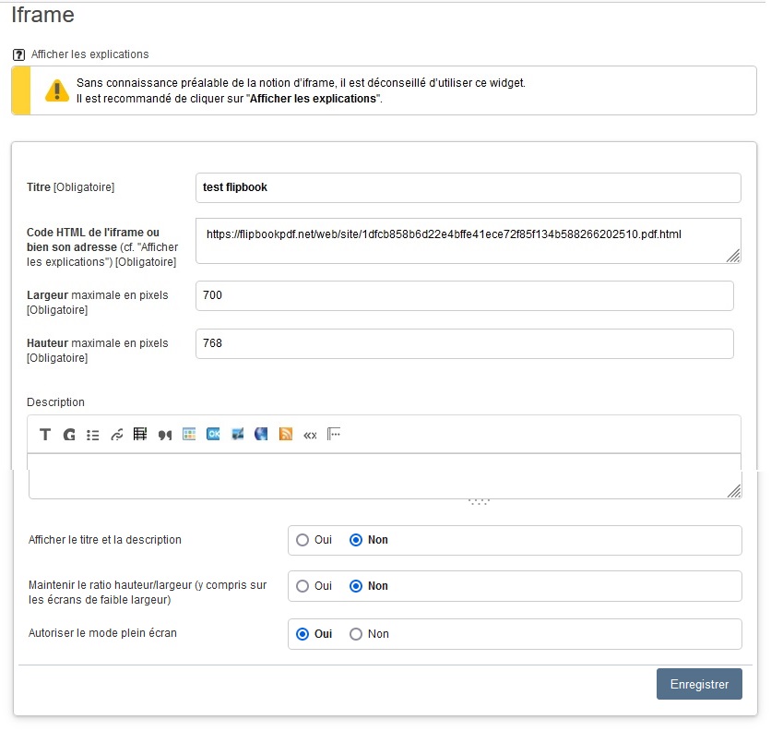This screenshot has height=731, width=771.
Task: Add a quotation with the quote icon
Action: point(165,435)
